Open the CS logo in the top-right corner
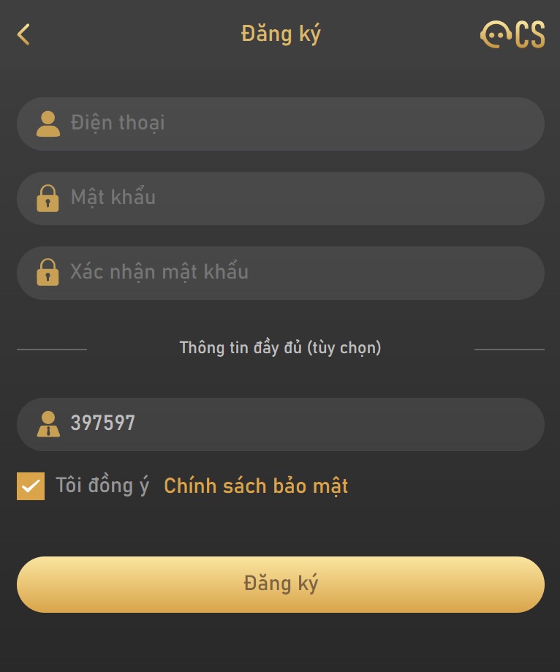The height and width of the screenshot is (672, 560). click(x=512, y=34)
